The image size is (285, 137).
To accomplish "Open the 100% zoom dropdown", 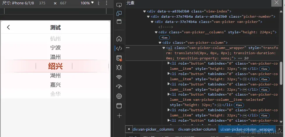I will click(87, 3).
